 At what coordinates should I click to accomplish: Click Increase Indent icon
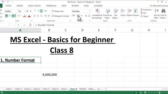tap(49, 16)
